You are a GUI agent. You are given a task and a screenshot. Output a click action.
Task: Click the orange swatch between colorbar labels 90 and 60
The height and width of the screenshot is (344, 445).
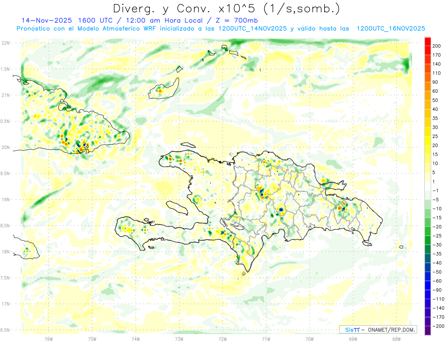tap(428, 86)
